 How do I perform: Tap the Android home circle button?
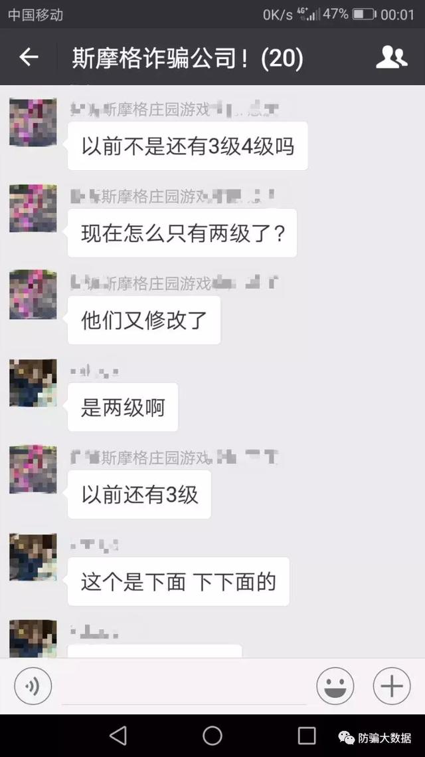point(212,736)
